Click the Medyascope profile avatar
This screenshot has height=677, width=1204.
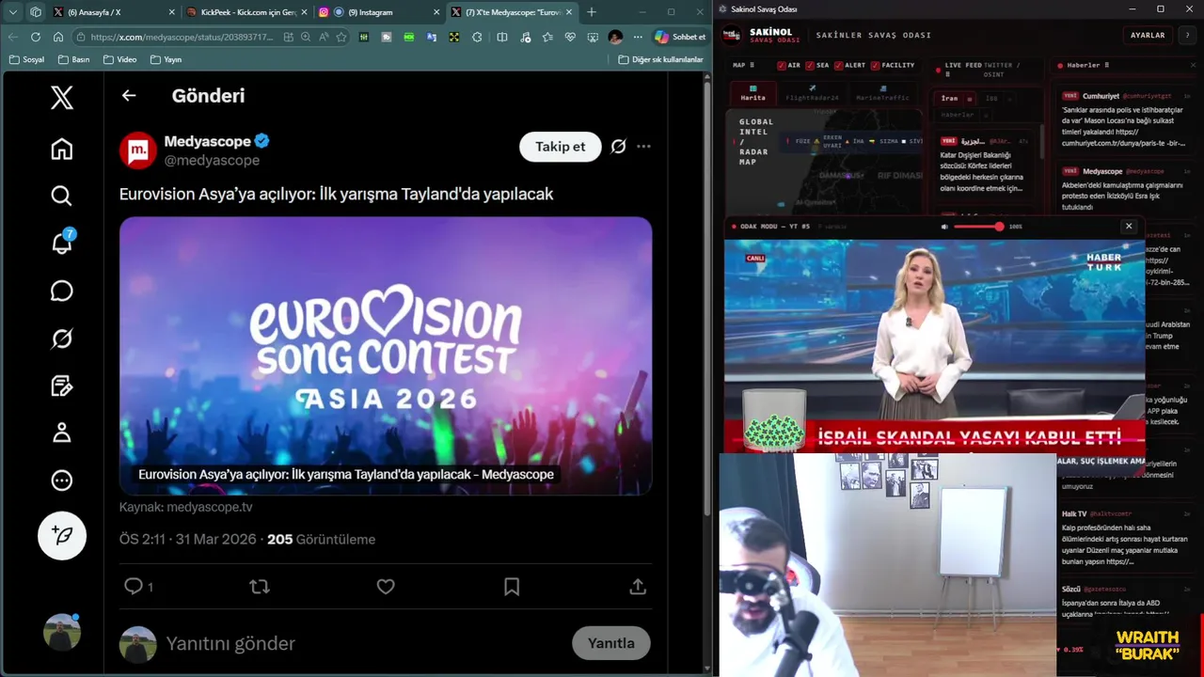[x=138, y=150]
